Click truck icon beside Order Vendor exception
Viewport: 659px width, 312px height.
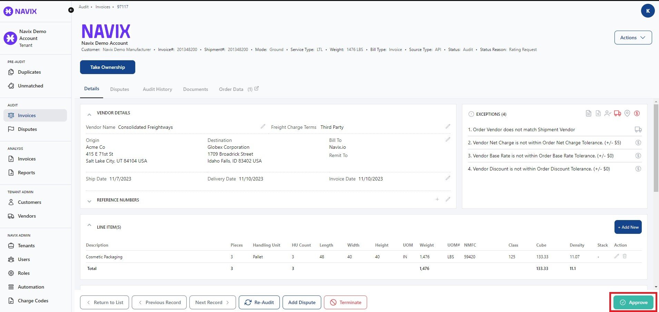638,129
